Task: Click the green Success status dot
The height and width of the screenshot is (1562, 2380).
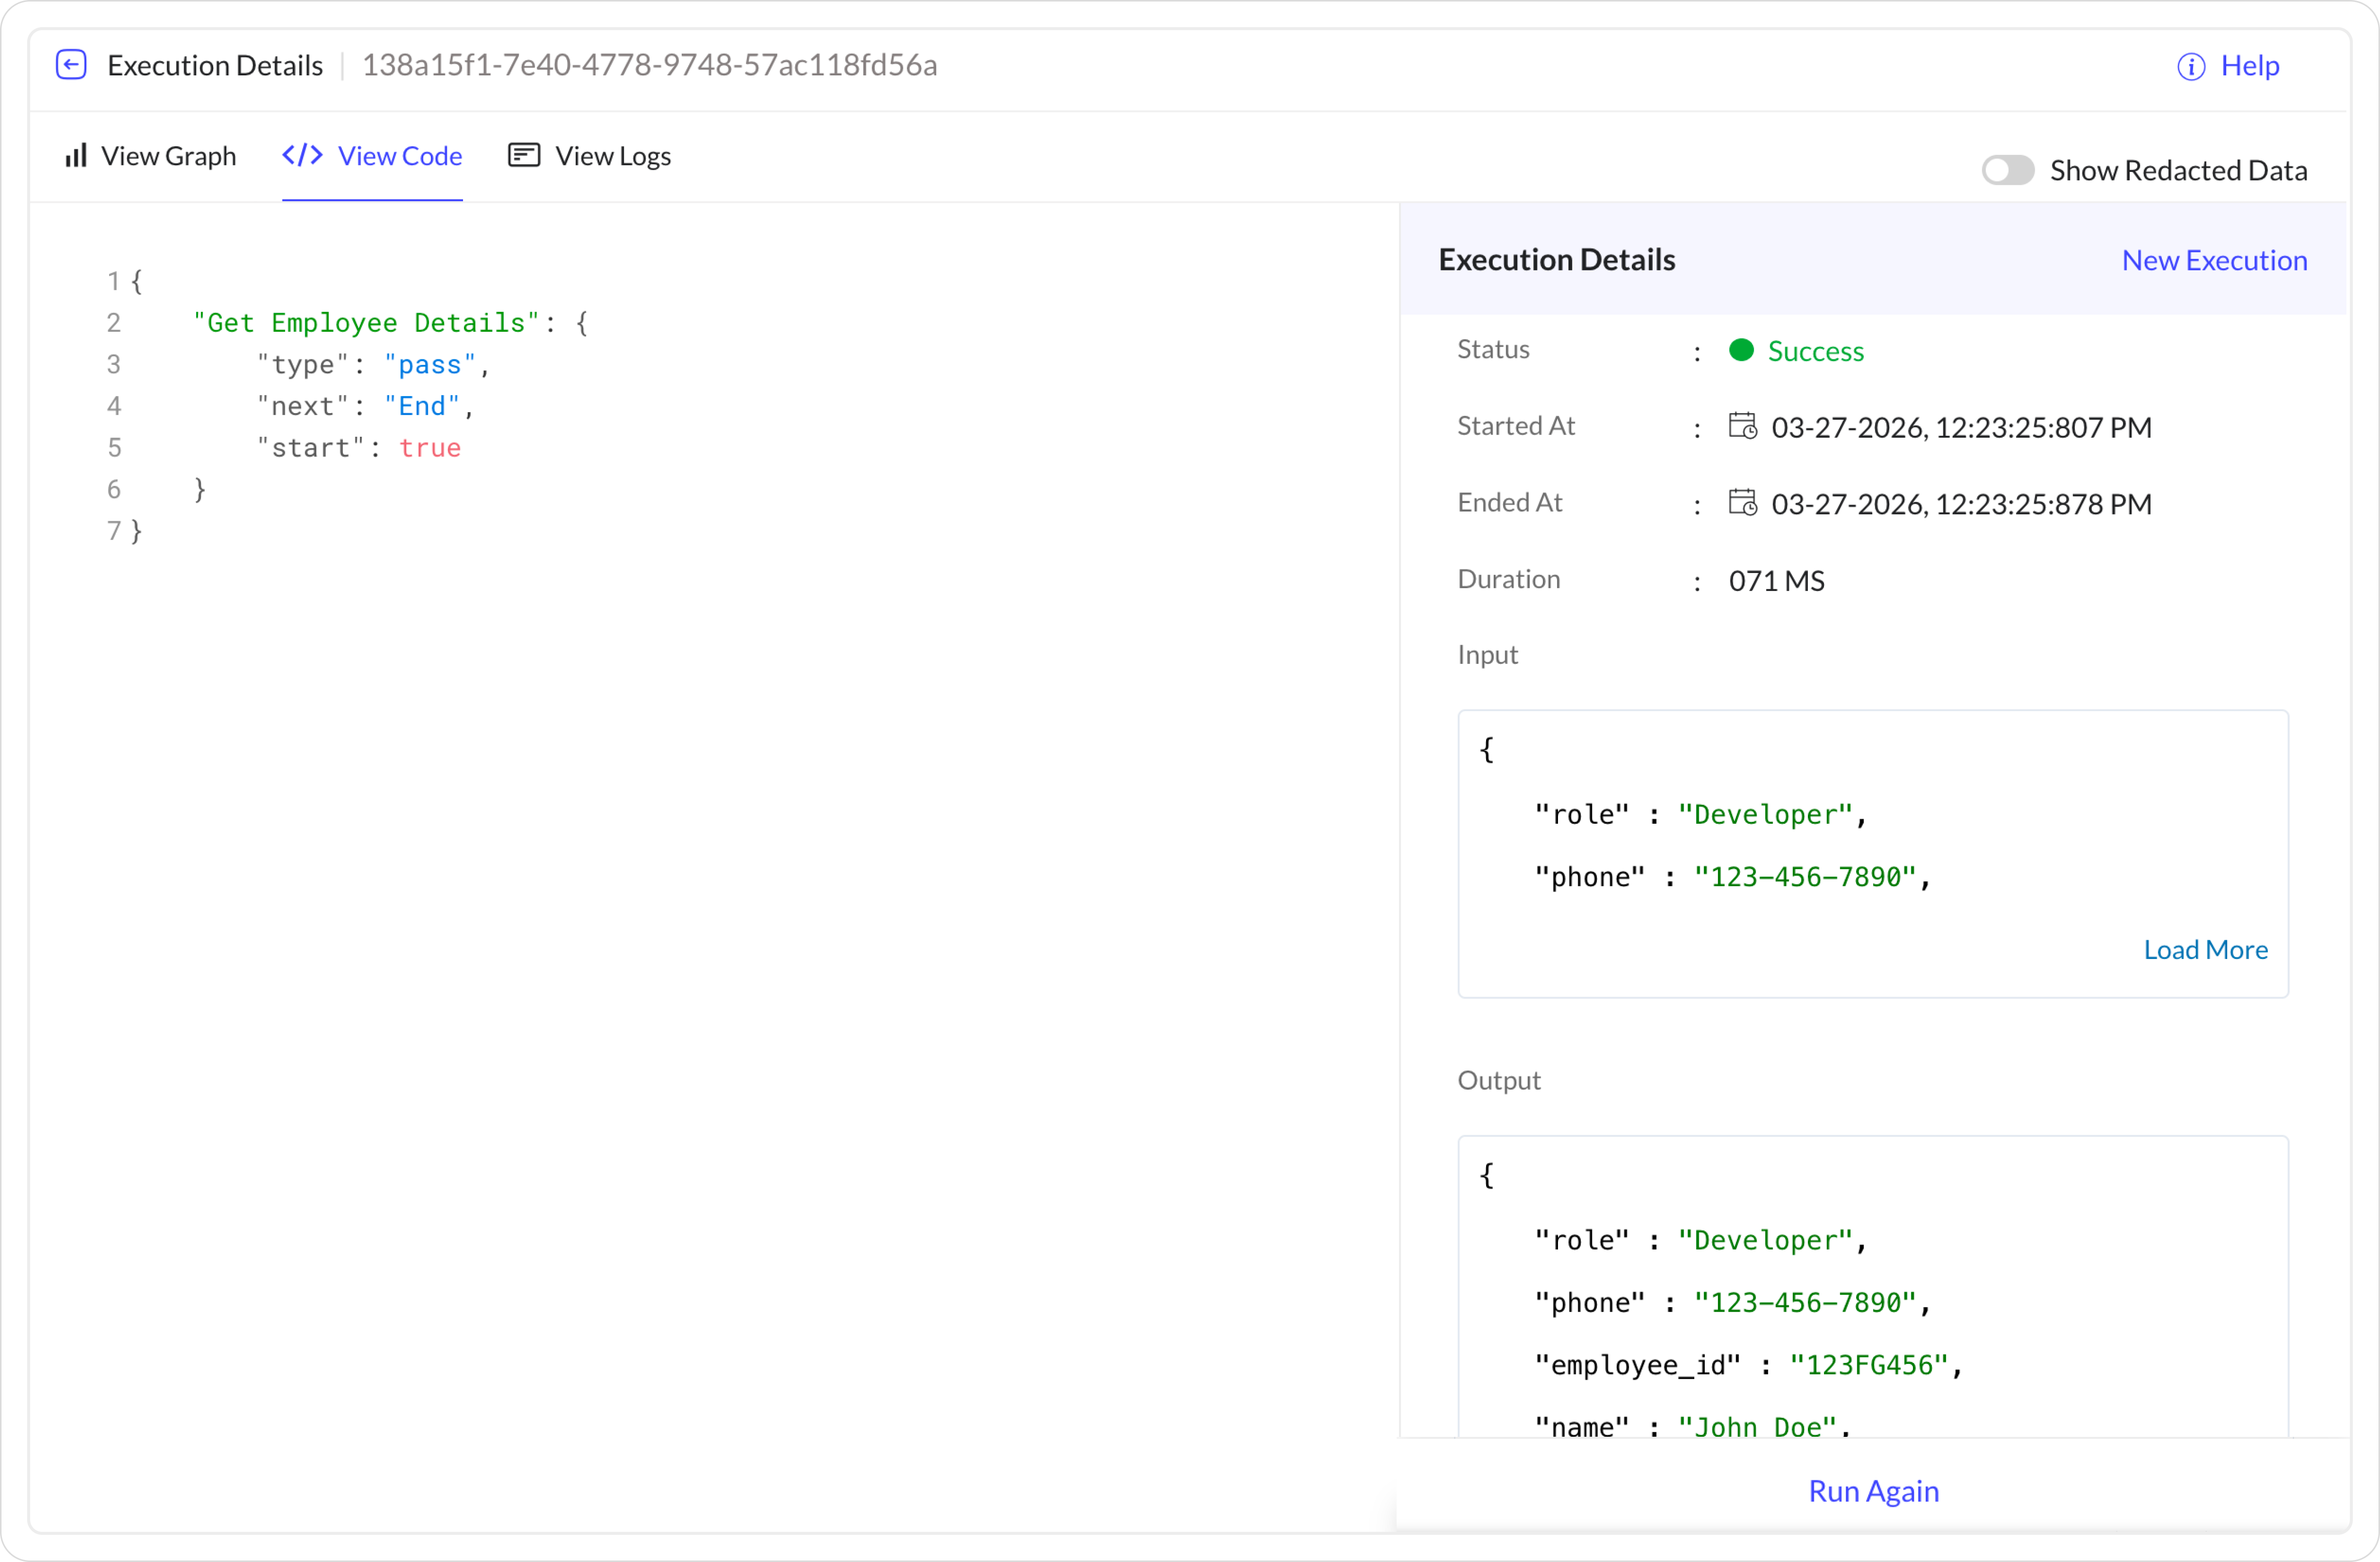Action: 1741,350
